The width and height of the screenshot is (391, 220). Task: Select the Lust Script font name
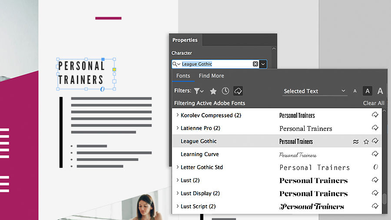(x=198, y=206)
